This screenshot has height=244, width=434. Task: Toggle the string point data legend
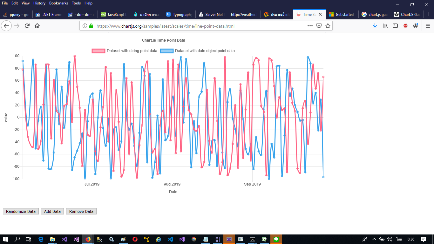tap(125, 51)
